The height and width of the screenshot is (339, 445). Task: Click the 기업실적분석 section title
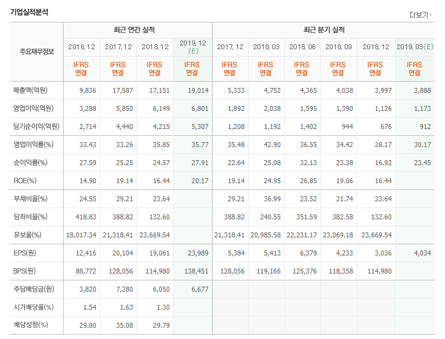(29, 12)
